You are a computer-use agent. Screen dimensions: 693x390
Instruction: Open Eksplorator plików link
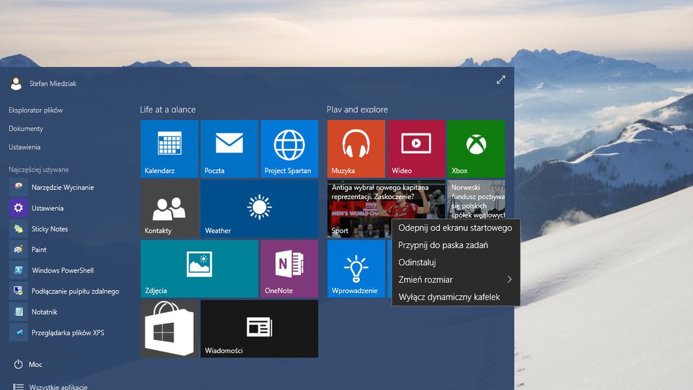(x=36, y=110)
